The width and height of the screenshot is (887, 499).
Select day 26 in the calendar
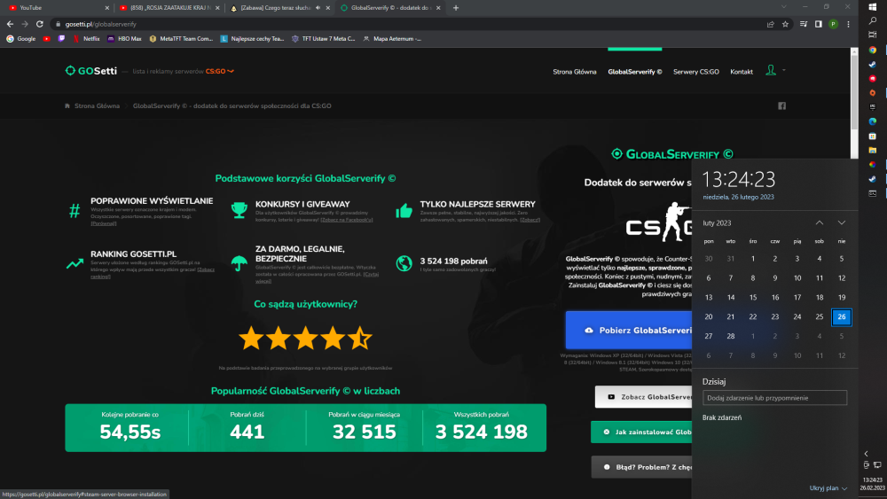(841, 316)
